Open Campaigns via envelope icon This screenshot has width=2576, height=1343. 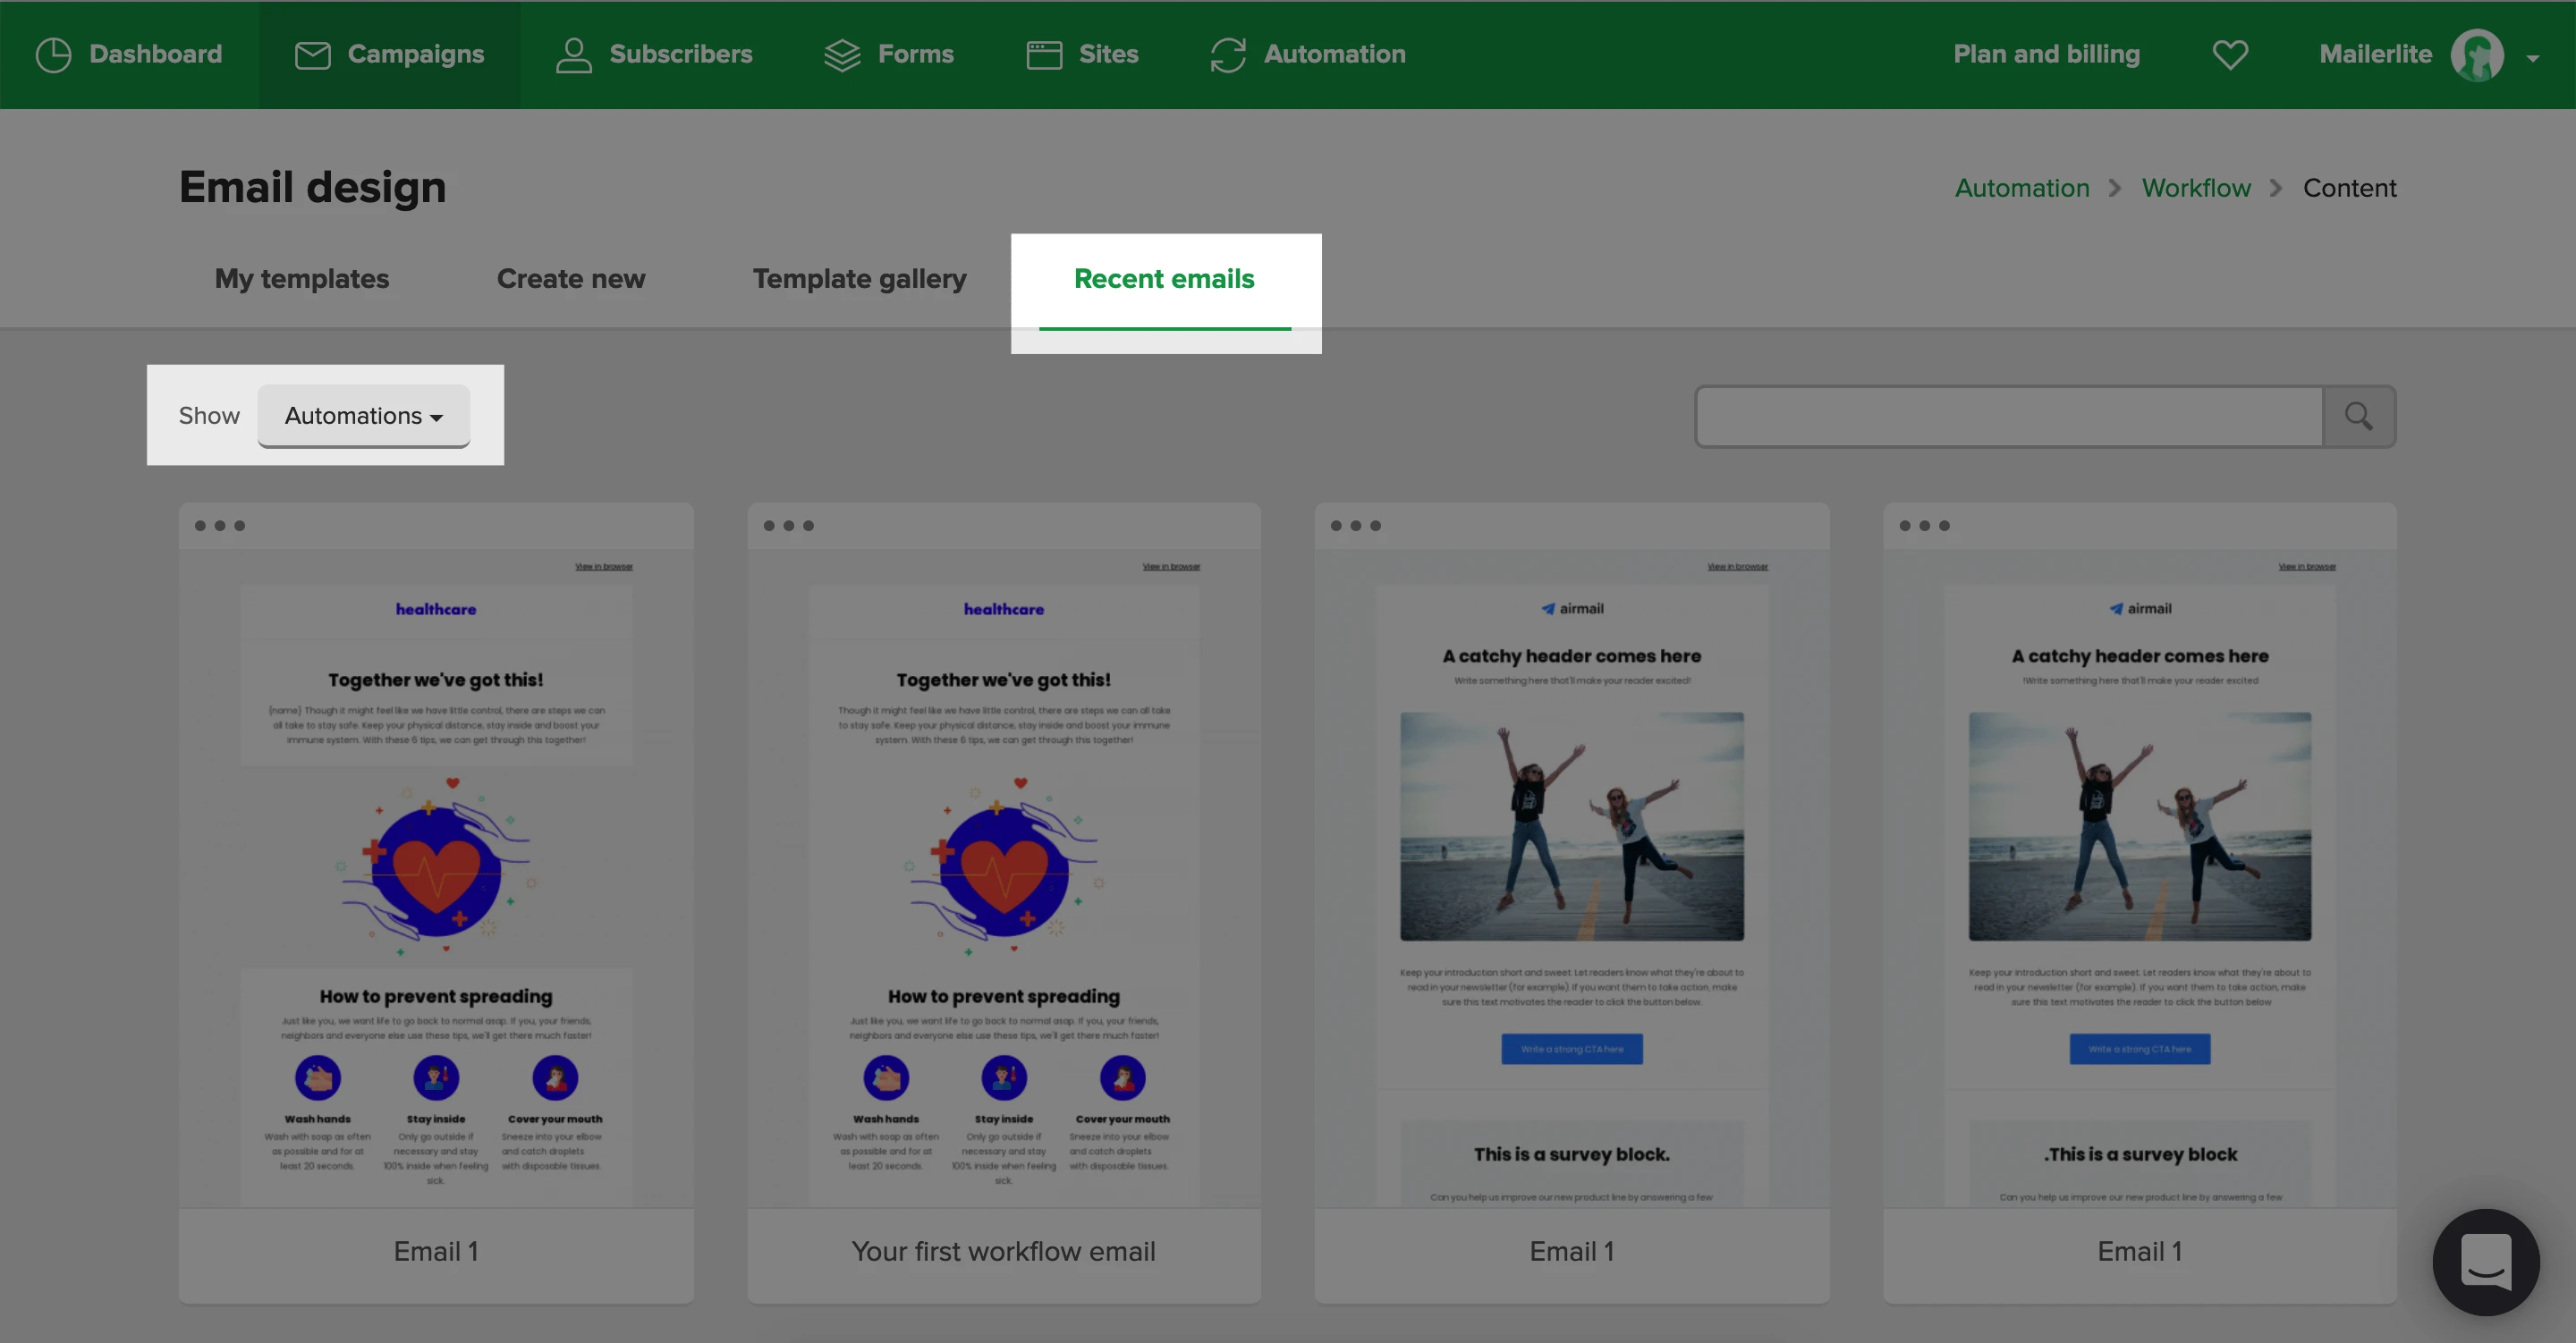312,55
